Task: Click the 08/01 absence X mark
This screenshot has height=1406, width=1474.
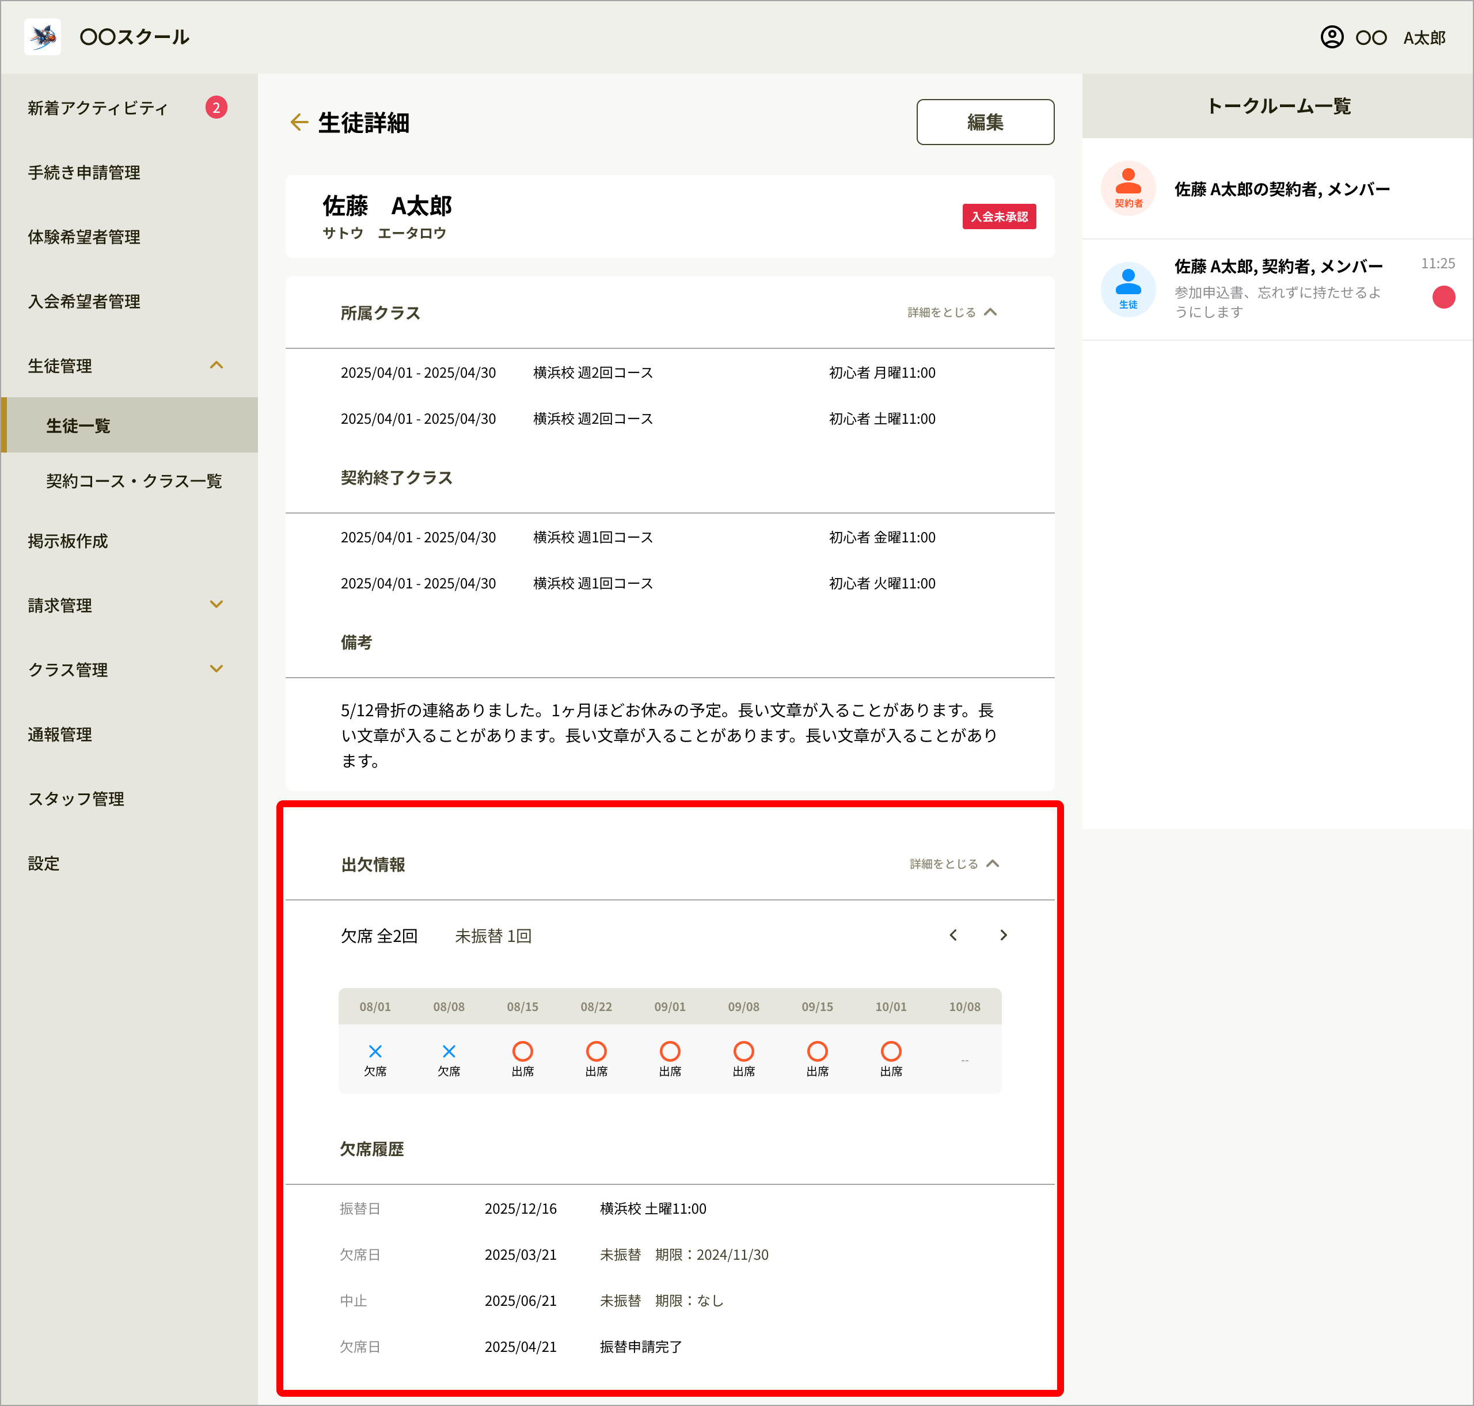Action: coord(375,1051)
